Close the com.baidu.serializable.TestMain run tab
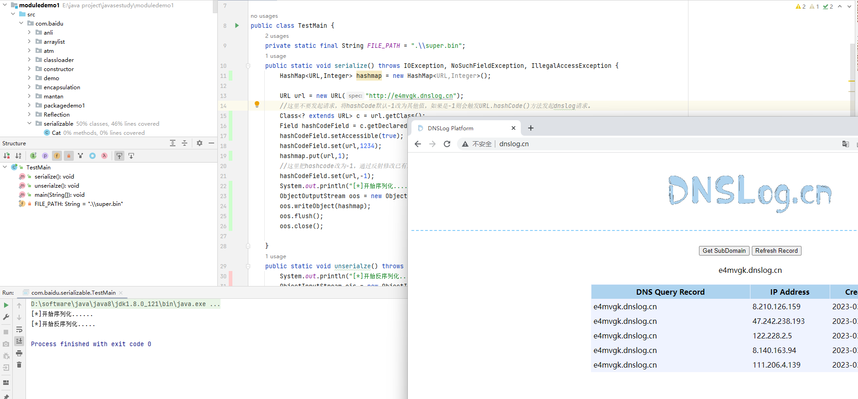This screenshot has width=858, height=399. point(121,293)
